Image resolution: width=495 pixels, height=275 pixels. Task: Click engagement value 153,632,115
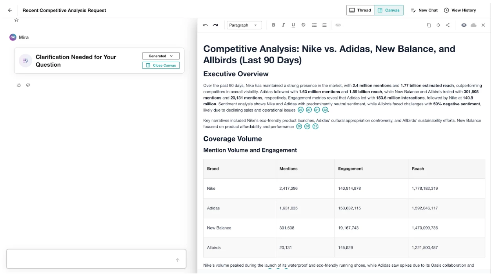click(349, 208)
